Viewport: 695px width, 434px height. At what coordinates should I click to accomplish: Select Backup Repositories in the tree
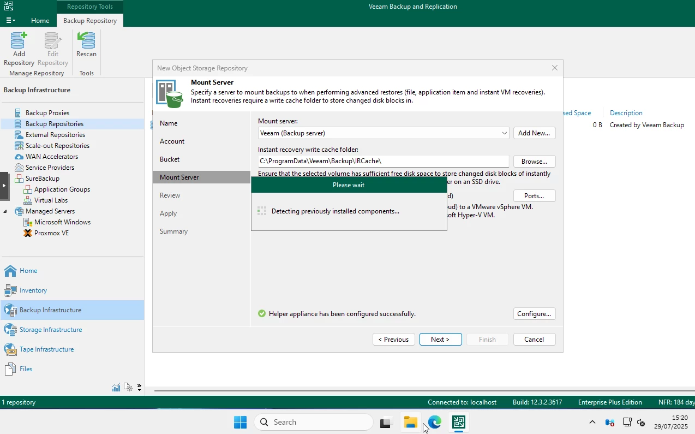72,124
